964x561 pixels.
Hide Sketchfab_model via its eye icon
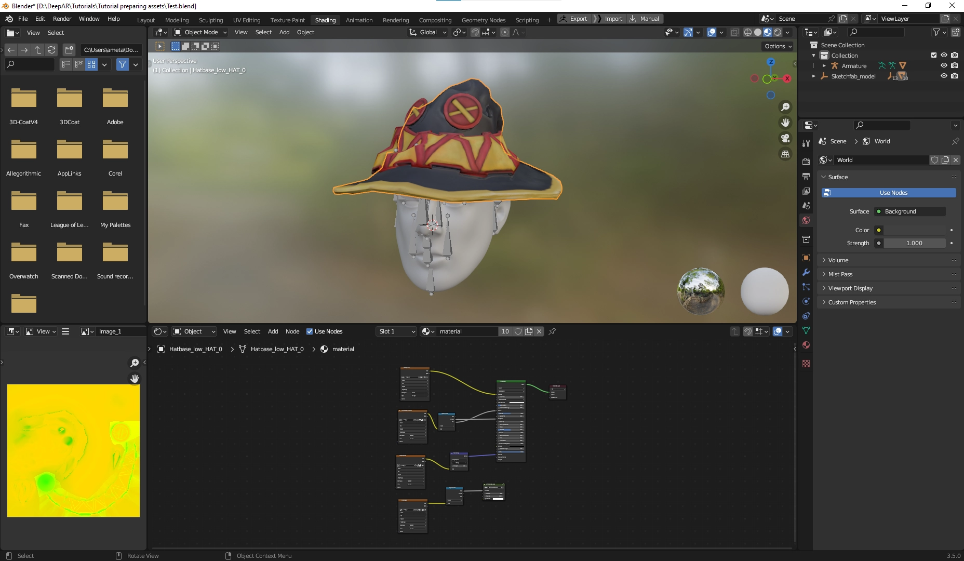click(x=944, y=76)
